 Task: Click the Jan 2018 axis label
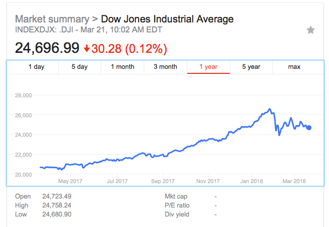(251, 181)
